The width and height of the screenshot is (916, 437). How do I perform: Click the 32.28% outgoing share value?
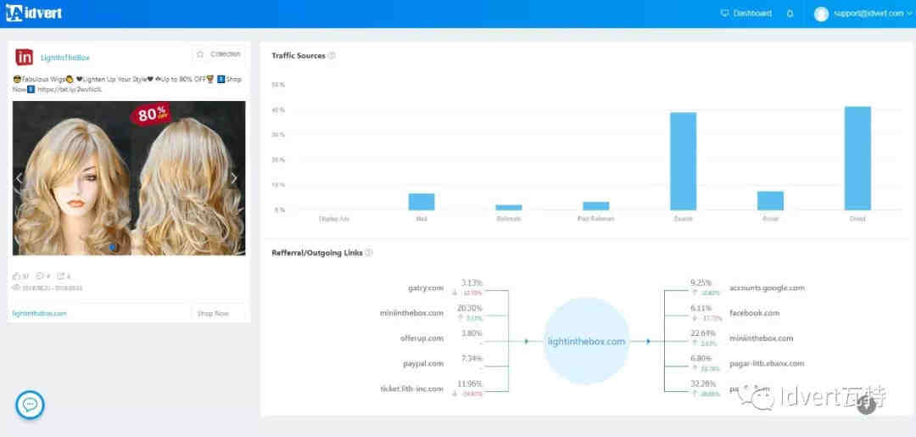[x=701, y=384]
